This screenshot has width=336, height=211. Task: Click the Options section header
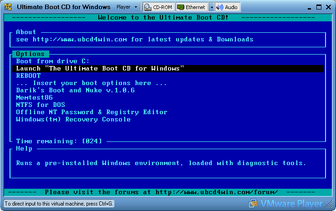click(31, 54)
